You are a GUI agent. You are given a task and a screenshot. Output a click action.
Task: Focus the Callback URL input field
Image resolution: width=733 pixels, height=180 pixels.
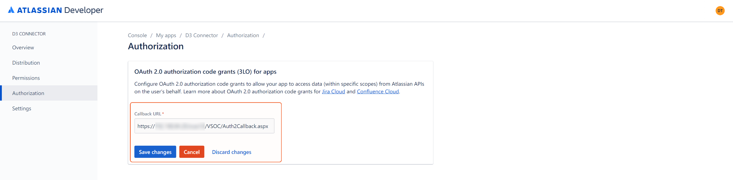[x=204, y=126]
